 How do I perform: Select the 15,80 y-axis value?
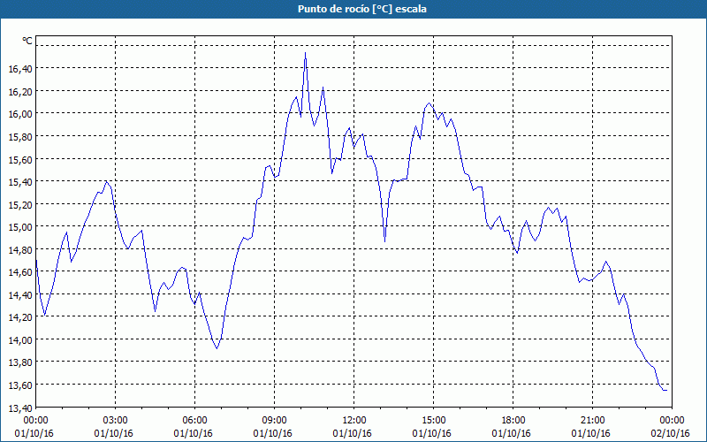click(20, 137)
